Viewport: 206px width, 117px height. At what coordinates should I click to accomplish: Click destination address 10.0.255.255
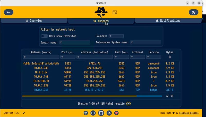[95, 81]
